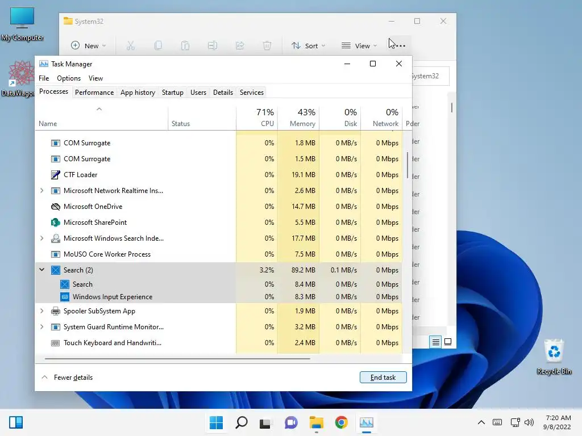Click Task Manager vertical scrollbar thumb
Screen dimensions: 582x436
(408, 165)
